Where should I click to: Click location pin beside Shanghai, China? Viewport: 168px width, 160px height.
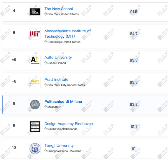tap(45, 151)
